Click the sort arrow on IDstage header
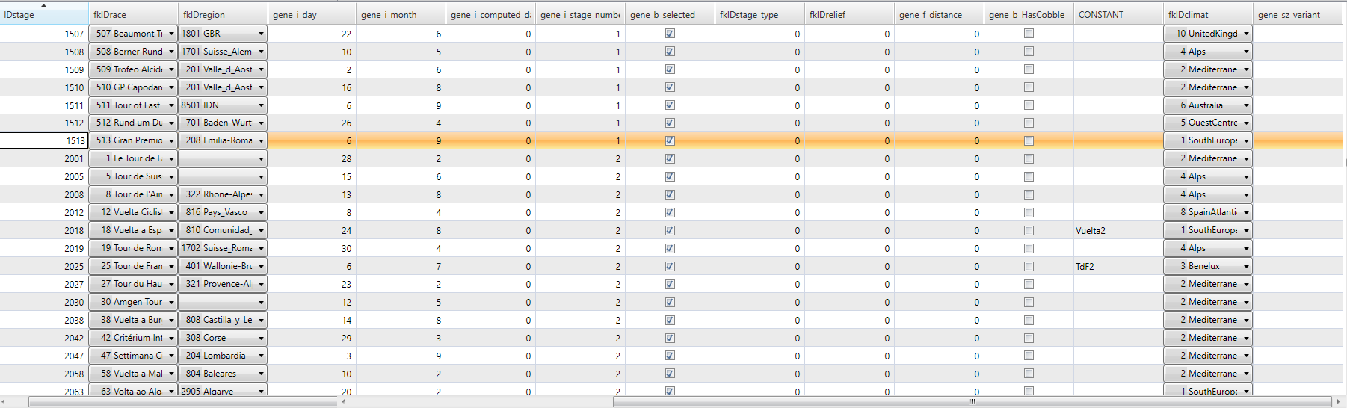 [x=43, y=5]
